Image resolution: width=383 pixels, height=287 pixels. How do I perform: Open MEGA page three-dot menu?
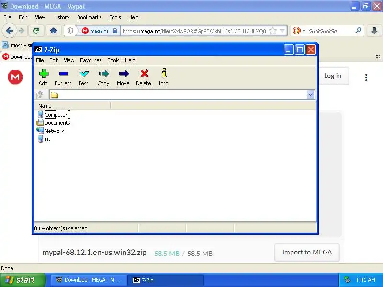tap(366, 77)
